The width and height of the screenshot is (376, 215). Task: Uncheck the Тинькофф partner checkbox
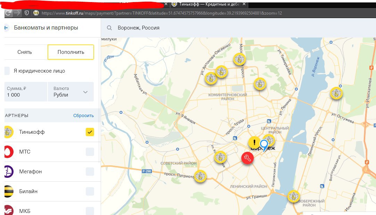[90, 132]
